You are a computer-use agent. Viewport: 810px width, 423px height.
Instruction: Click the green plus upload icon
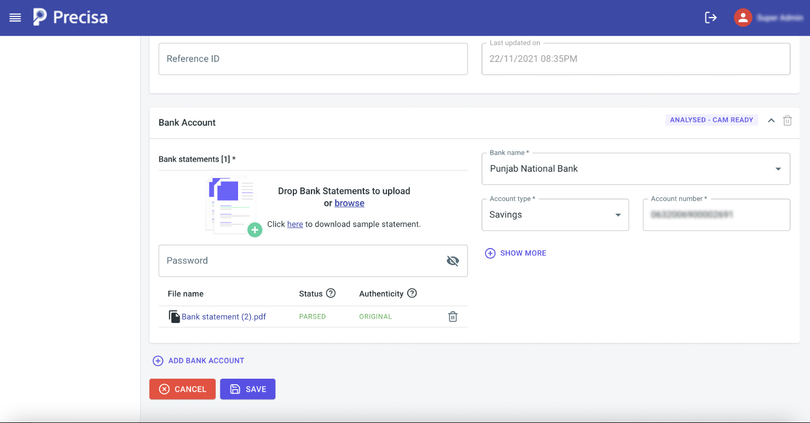coord(254,230)
